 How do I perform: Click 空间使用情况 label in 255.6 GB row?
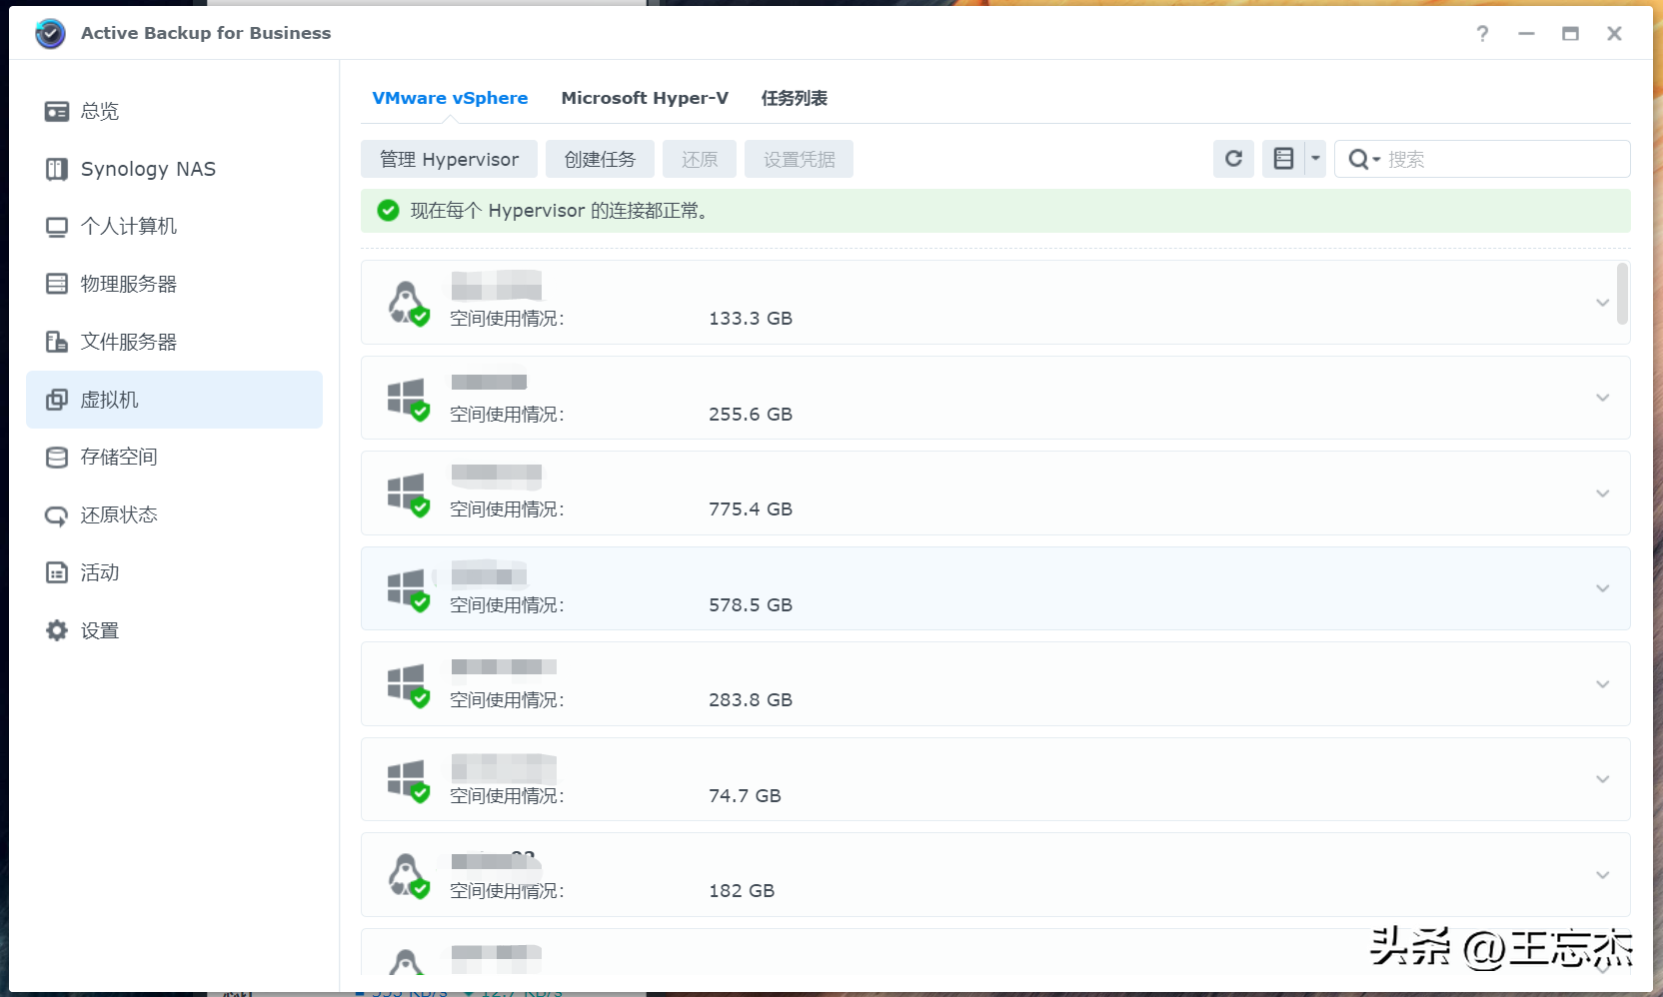click(507, 415)
